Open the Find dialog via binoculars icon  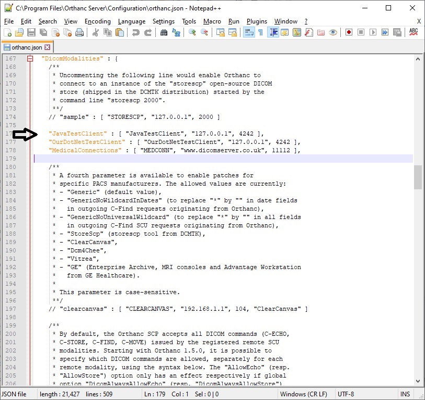[x=163, y=32]
